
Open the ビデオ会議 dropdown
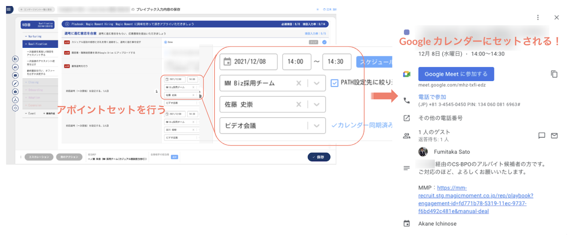(273, 126)
